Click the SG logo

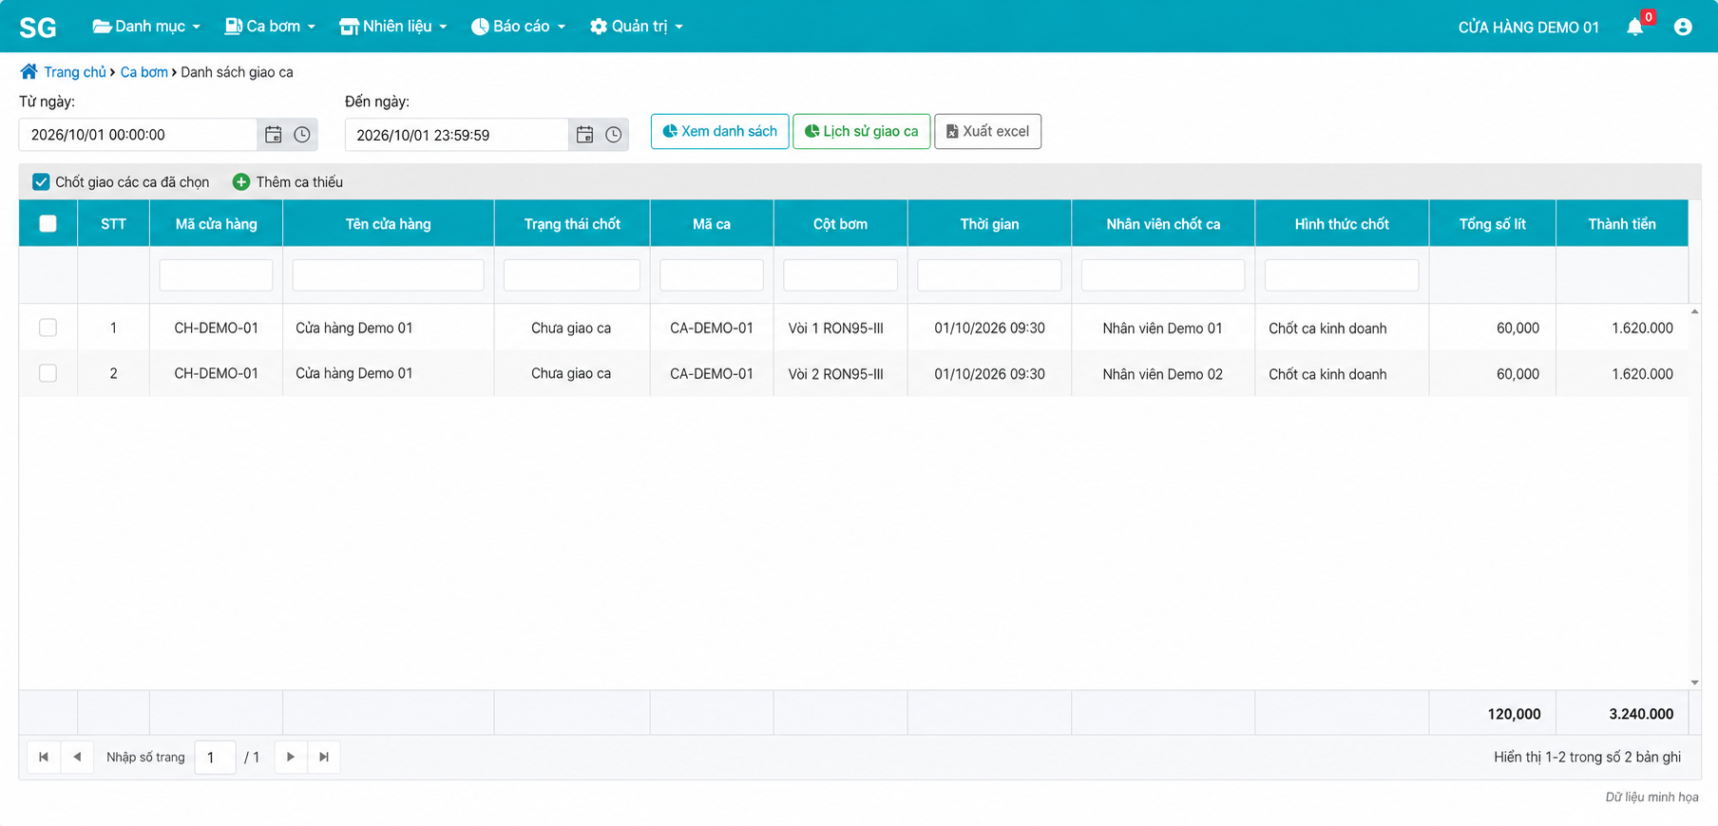38,27
